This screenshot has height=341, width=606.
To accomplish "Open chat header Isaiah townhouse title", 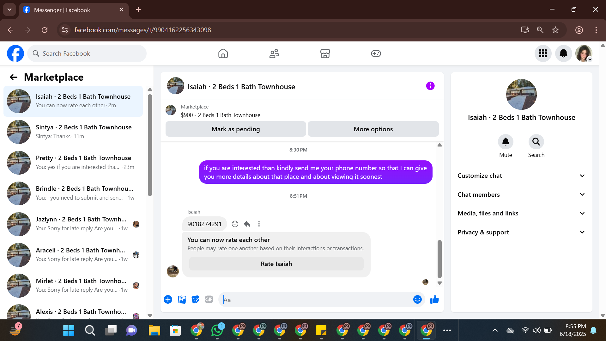I will coord(241,87).
